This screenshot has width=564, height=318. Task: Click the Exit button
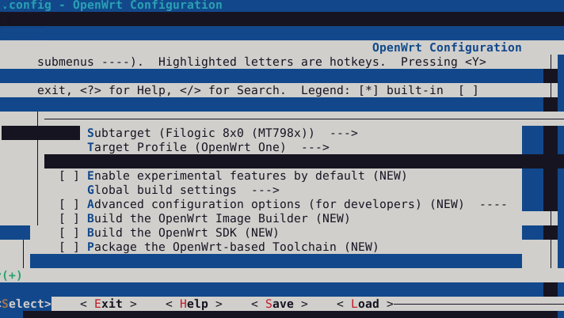click(109, 304)
